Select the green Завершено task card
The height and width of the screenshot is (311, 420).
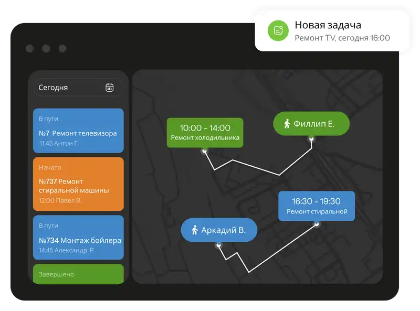[78, 274]
